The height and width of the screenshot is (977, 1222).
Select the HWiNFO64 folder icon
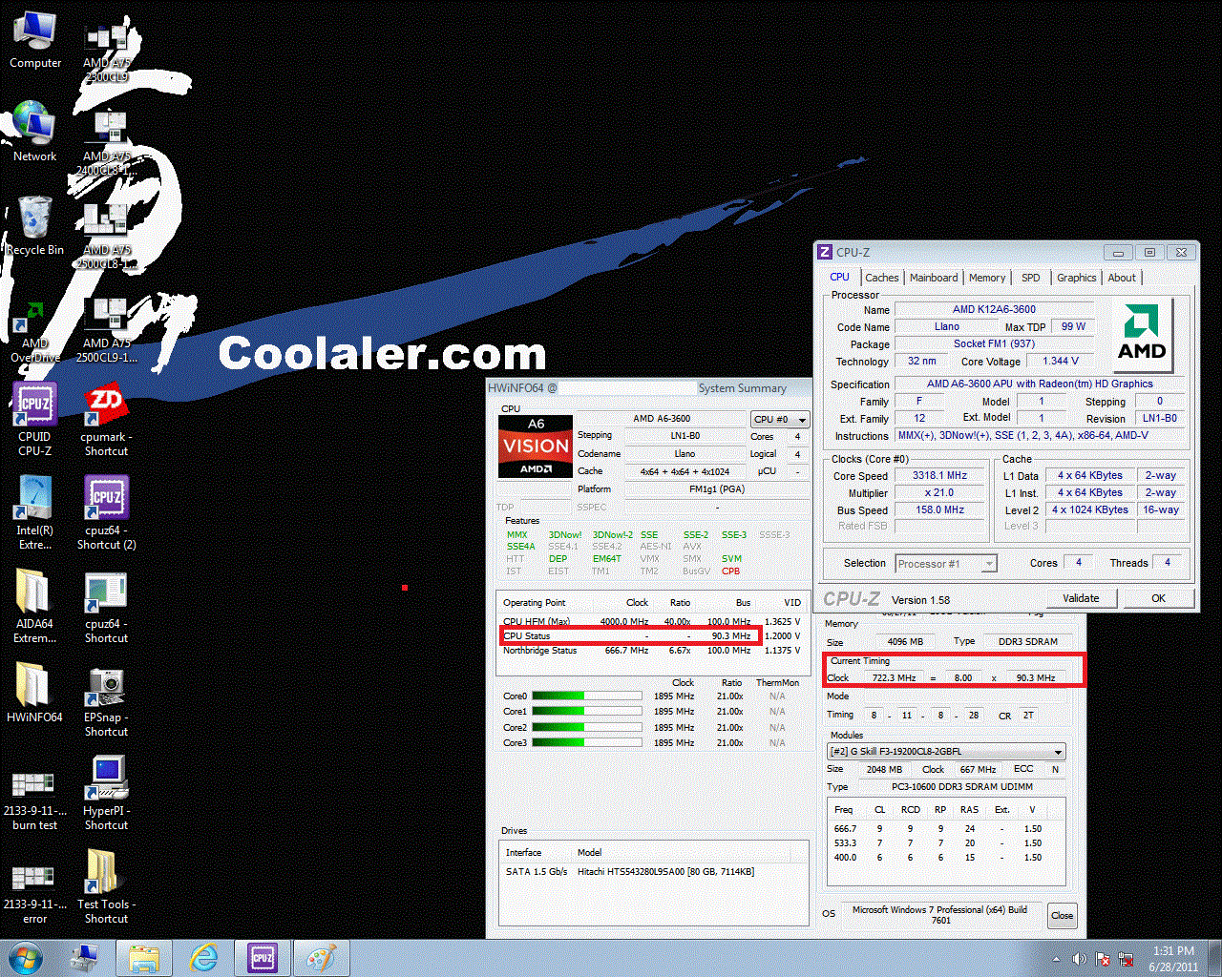(x=35, y=694)
